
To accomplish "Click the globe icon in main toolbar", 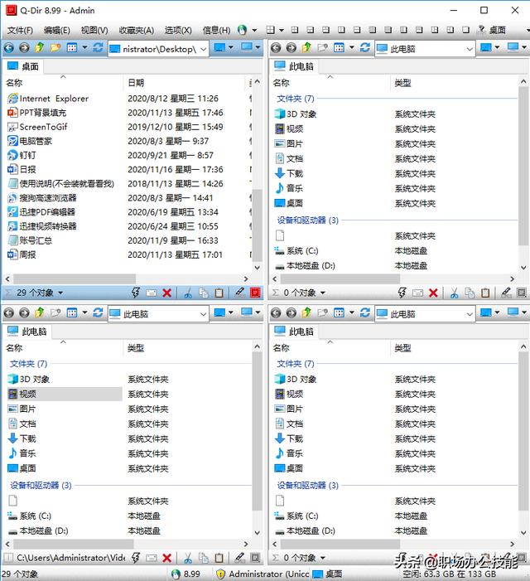I will click(x=243, y=30).
